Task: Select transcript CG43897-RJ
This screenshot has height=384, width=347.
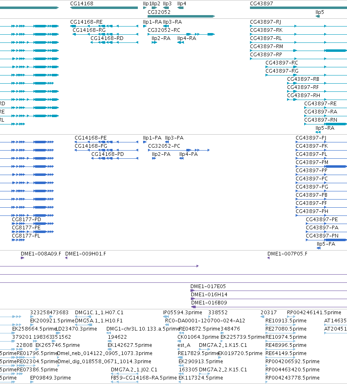Action: pyautogui.click(x=265, y=22)
